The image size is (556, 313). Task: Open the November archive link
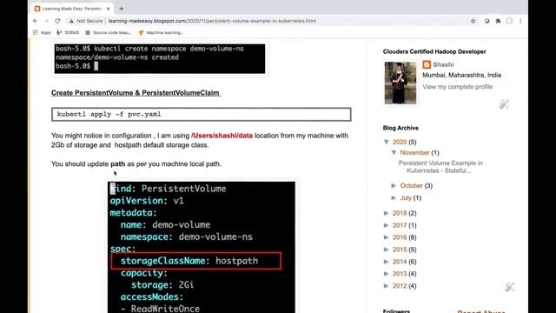(415, 153)
